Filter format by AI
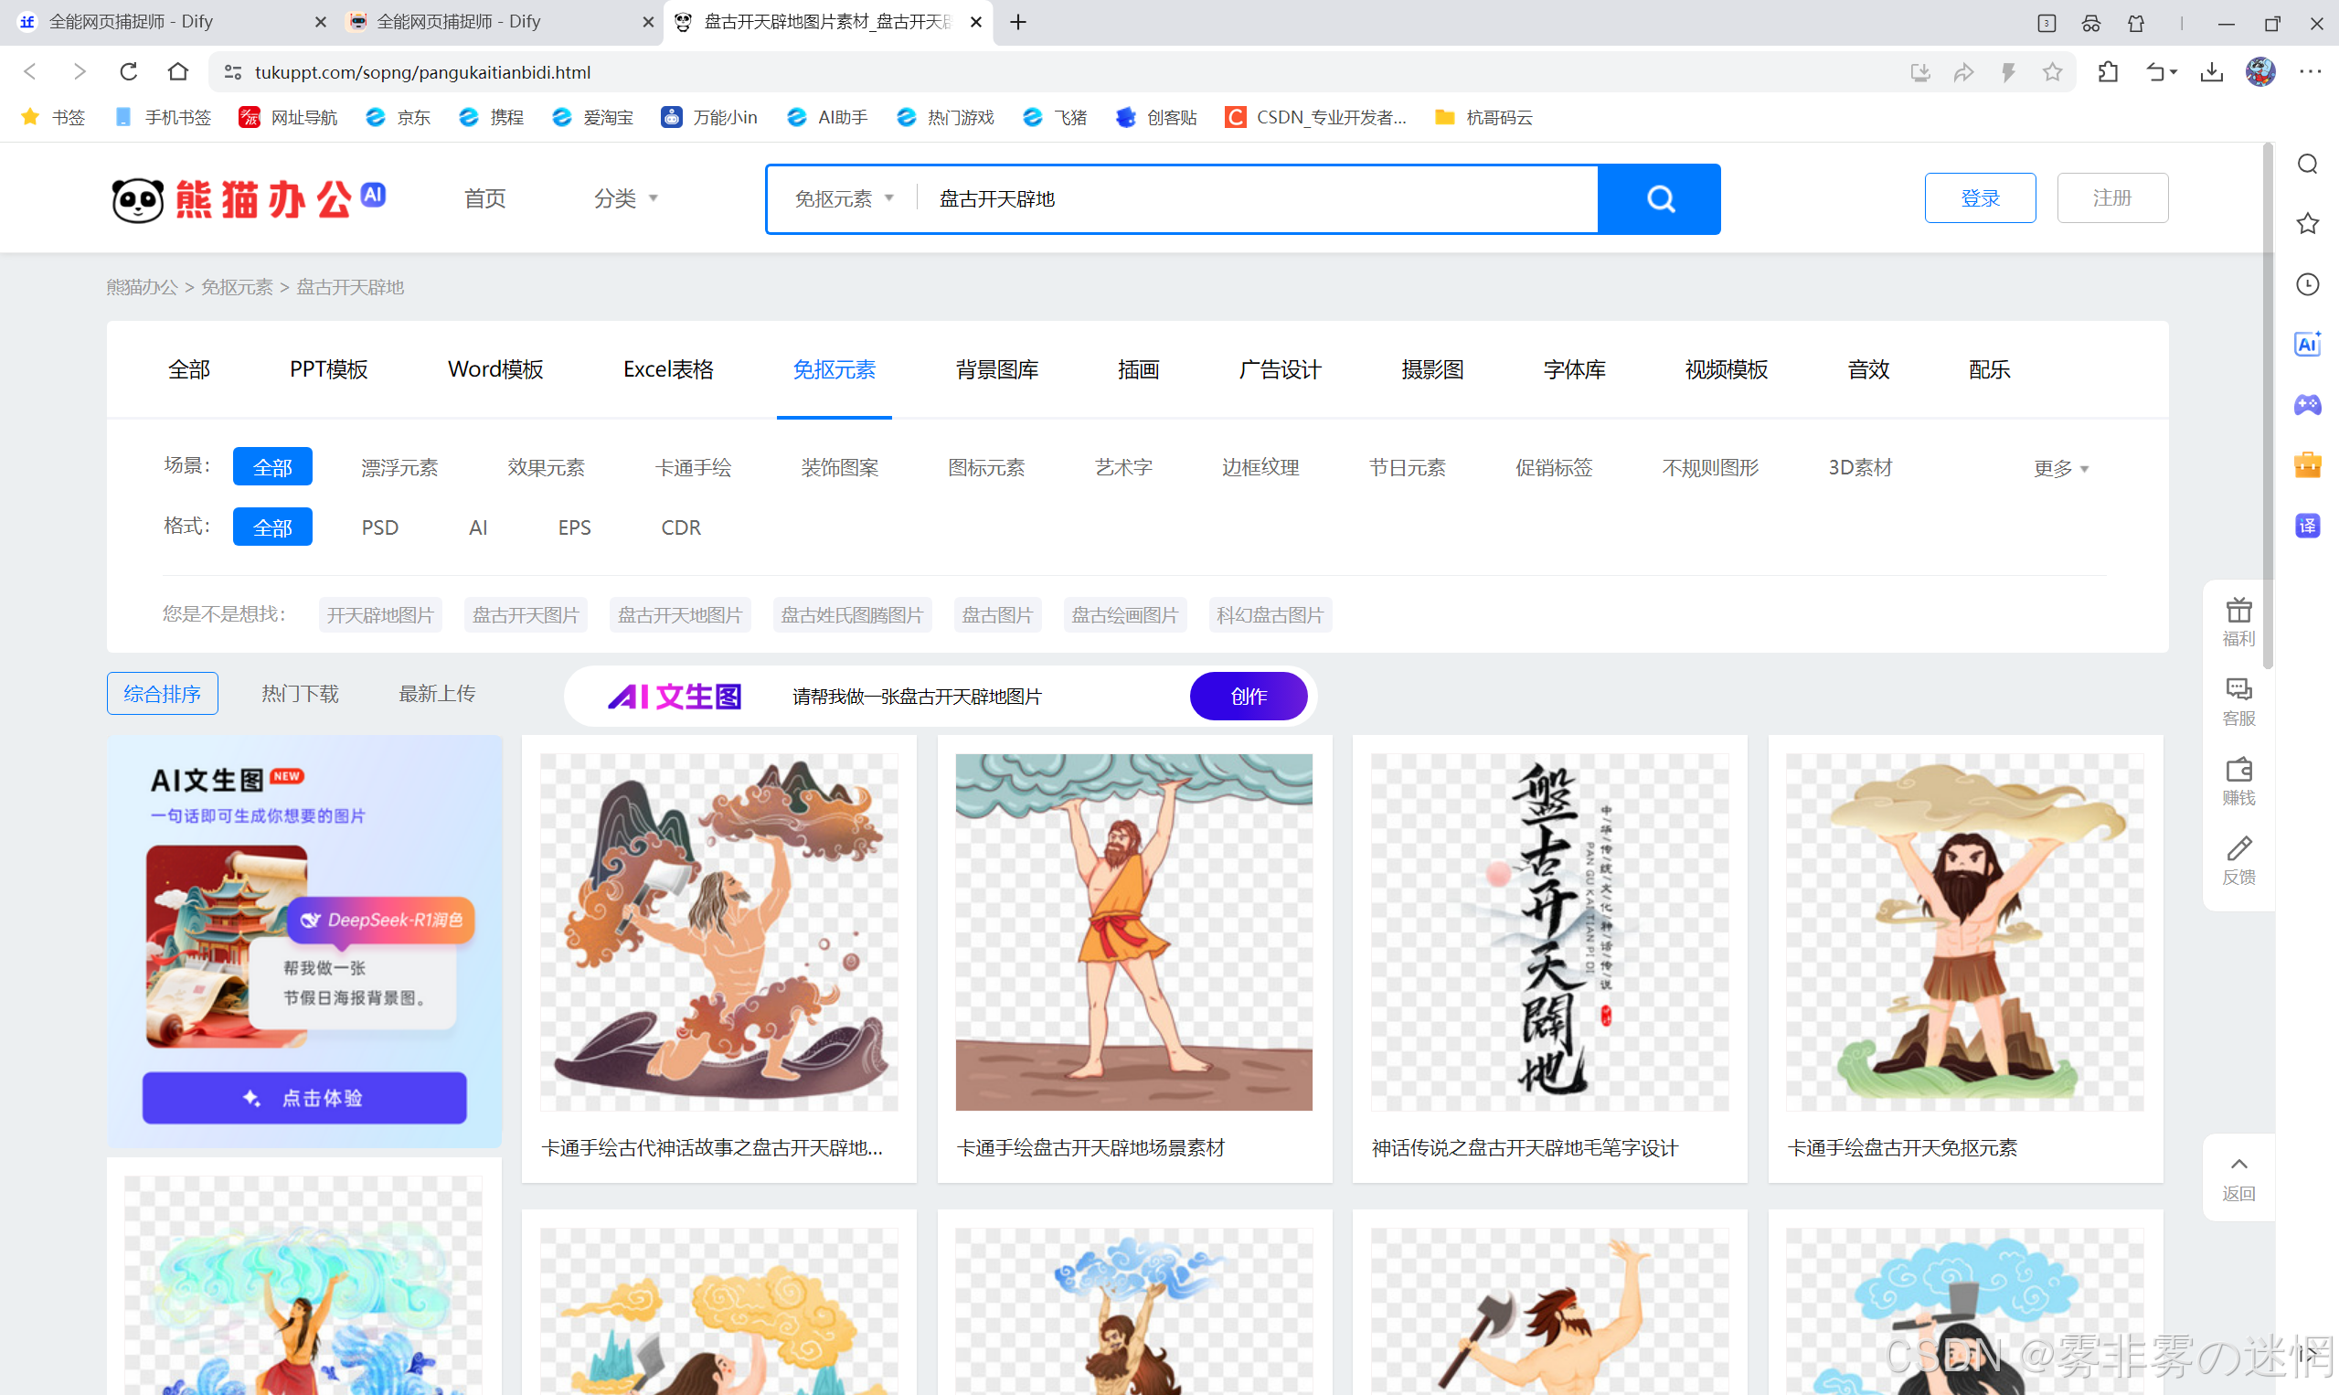Viewport: 2339px width, 1395px height. 478,527
